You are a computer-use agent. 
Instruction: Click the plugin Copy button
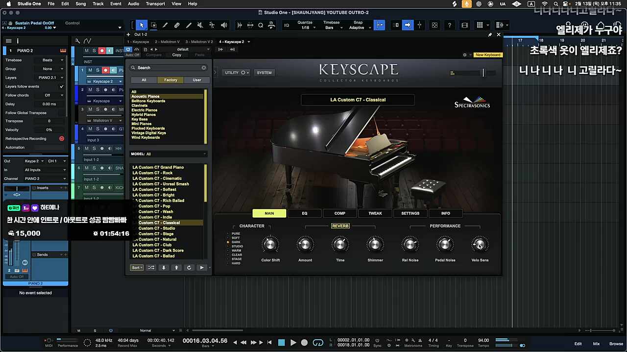pyautogui.click(x=176, y=55)
